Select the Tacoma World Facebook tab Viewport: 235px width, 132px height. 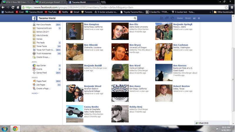84,2
